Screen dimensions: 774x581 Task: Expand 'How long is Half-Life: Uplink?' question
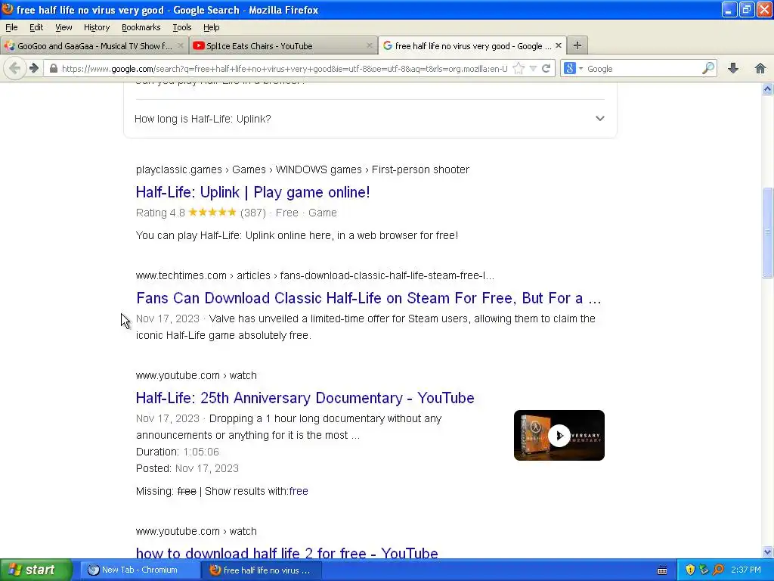click(370, 119)
